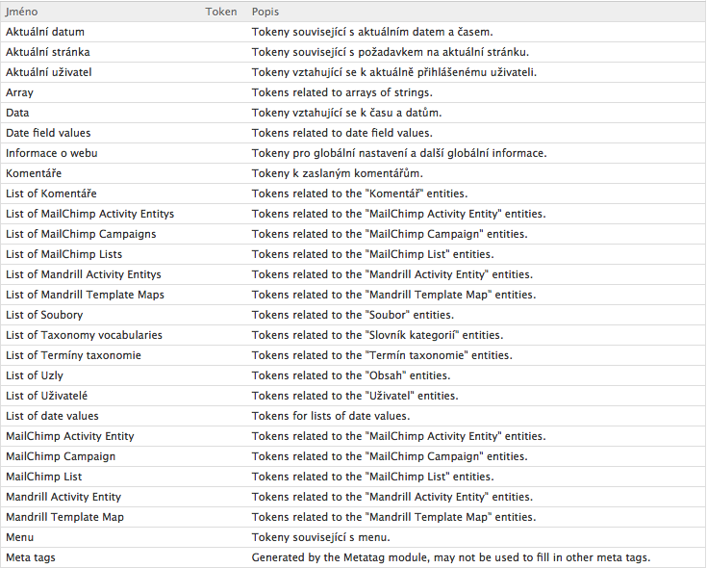This screenshot has height=568, width=707.
Task: Click 'Tokens related to date field values.' text
Action: tap(341, 133)
